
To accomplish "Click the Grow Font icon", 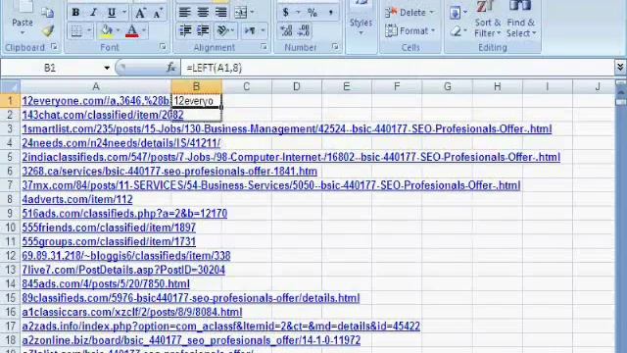I will pyautogui.click(x=140, y=13).
